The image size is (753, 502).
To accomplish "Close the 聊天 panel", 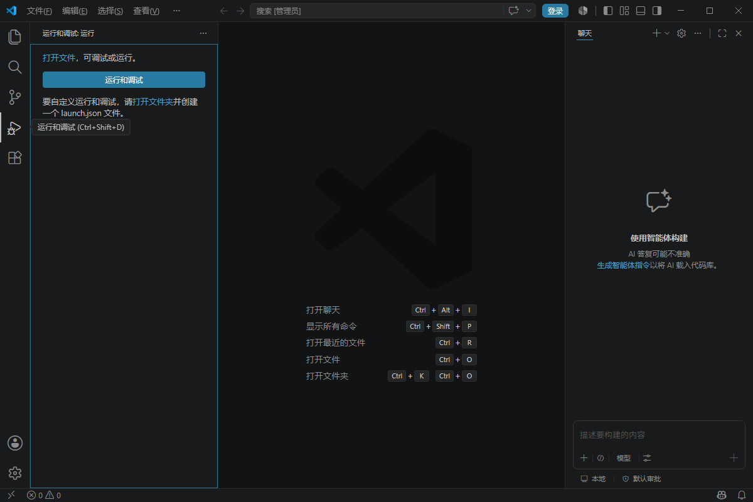I will coord(739,33).
